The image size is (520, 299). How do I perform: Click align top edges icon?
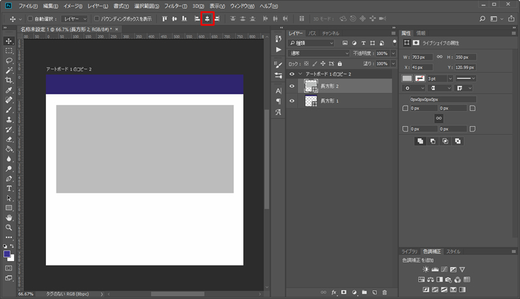click(x=164, y=19)
